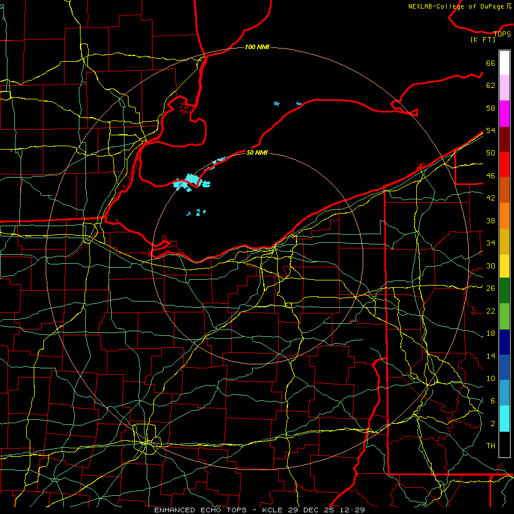The image size is (514, 514).
Task: Click the legend value 42
Action: [x=491, y=198]
